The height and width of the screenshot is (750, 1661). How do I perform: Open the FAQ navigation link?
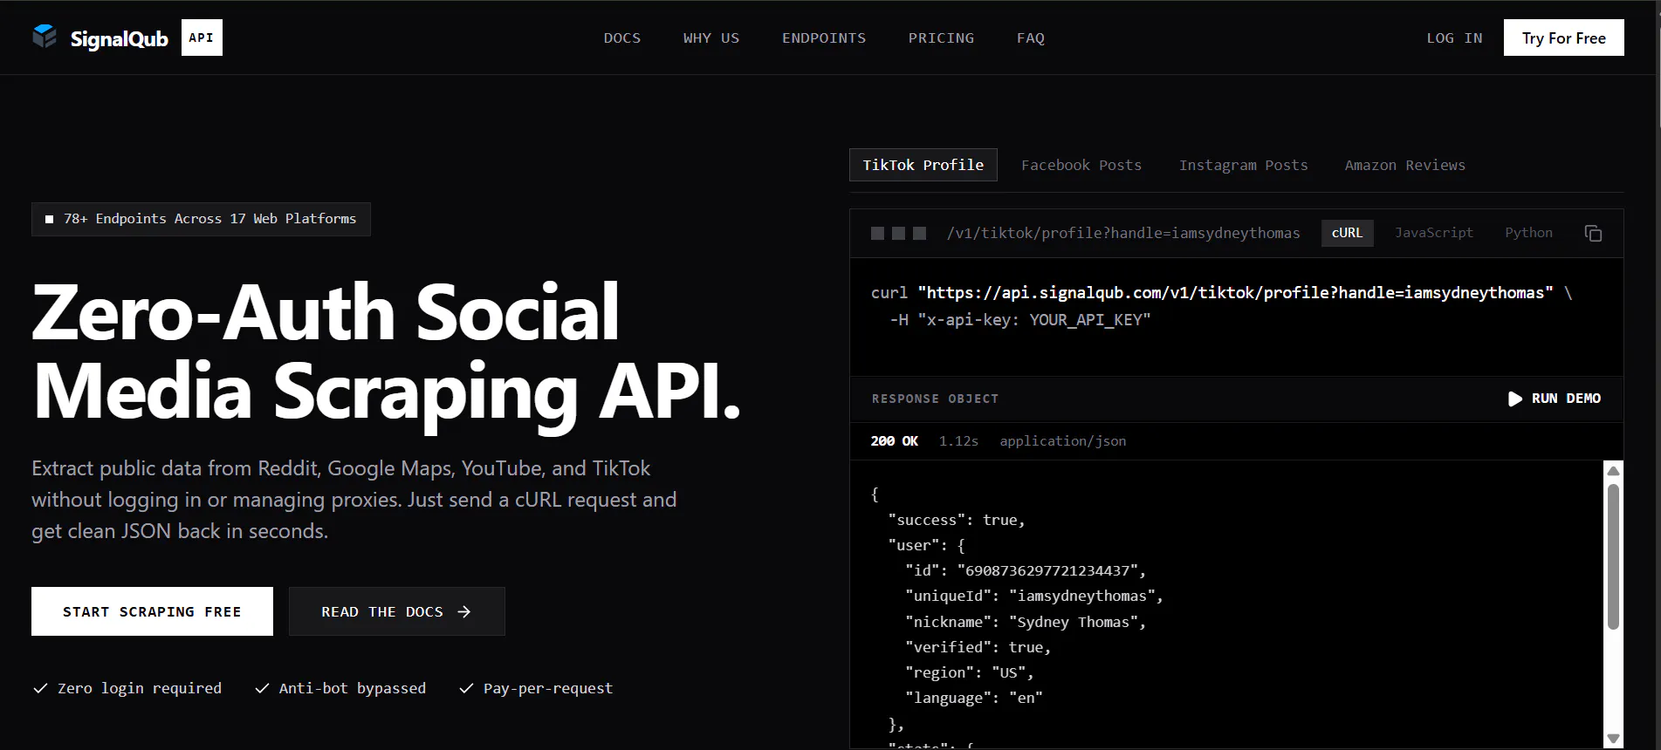pyautogui.click(x=1031, y=38)
